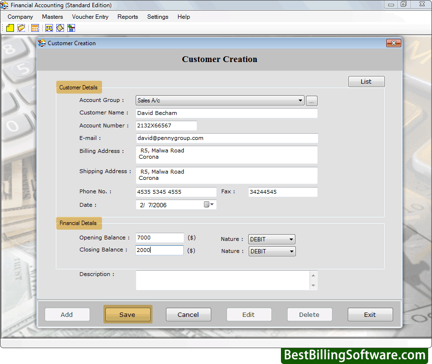Click the ellipsis button beside Account Group
This screenshot has height=364, width=432.
(312, 101)
